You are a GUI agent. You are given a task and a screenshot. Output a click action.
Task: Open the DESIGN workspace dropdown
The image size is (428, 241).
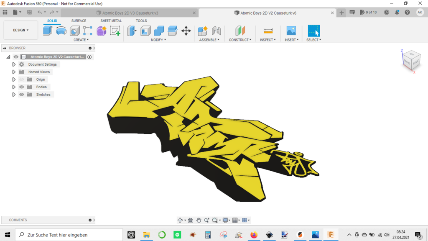coord(21,30)
